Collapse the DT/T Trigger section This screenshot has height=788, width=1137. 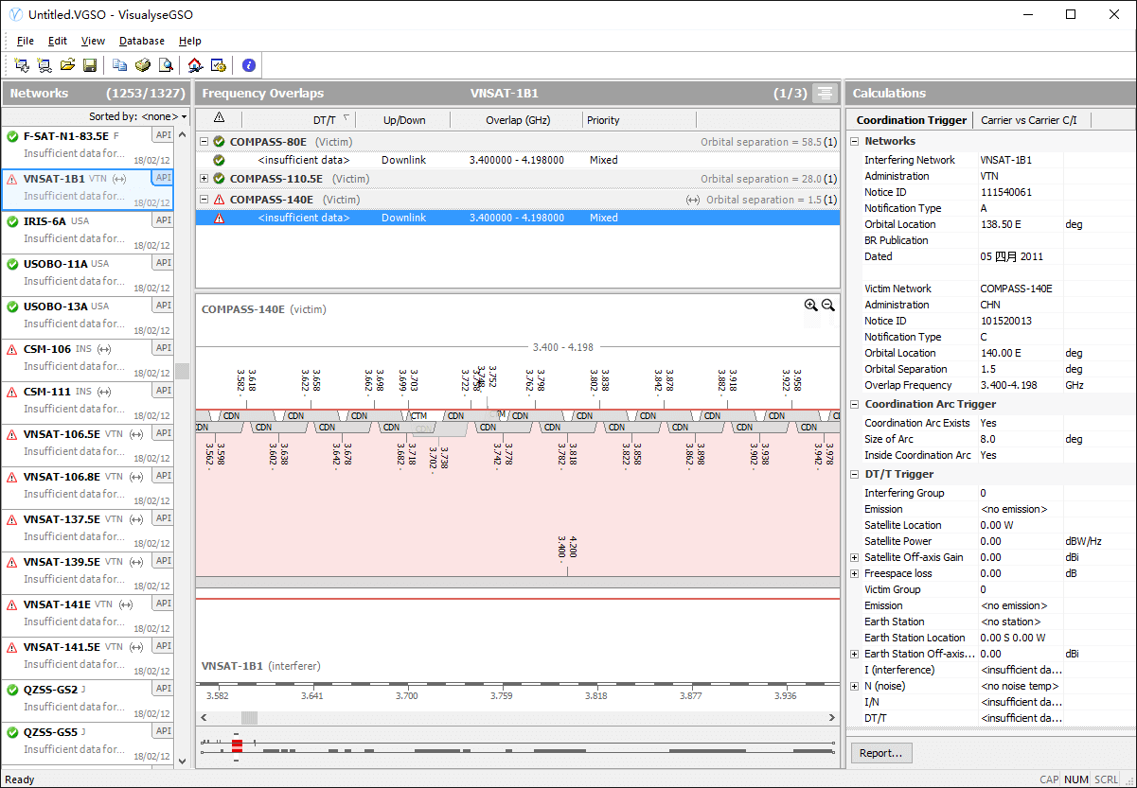[856, 474]
